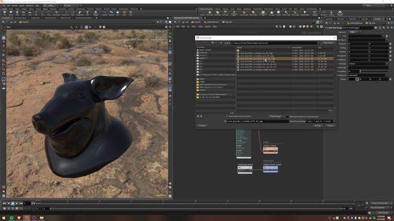The image size is (394, 221).
Task: Open File Explorer from the taskbar
Action: pyautogui.click(x=42, y=218)
